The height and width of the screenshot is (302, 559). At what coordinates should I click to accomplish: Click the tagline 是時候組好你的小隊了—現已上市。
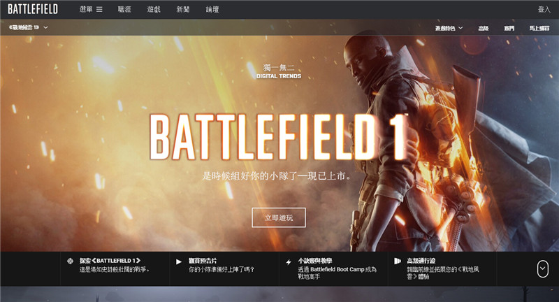pyautogui.click(x=277, y=175)
